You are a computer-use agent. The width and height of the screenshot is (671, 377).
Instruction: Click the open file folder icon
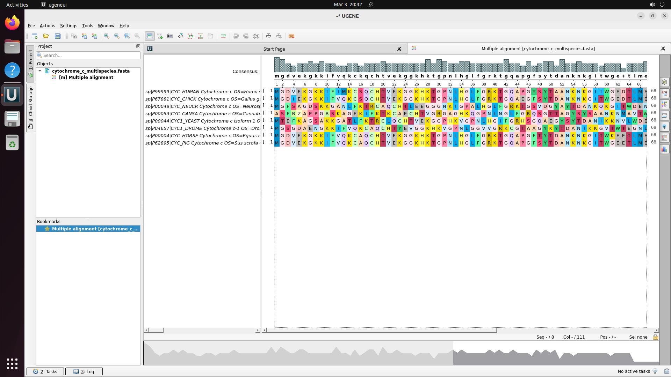tap(46, 36)
